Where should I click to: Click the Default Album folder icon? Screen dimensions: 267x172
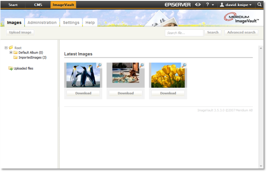tap(15, 52)
